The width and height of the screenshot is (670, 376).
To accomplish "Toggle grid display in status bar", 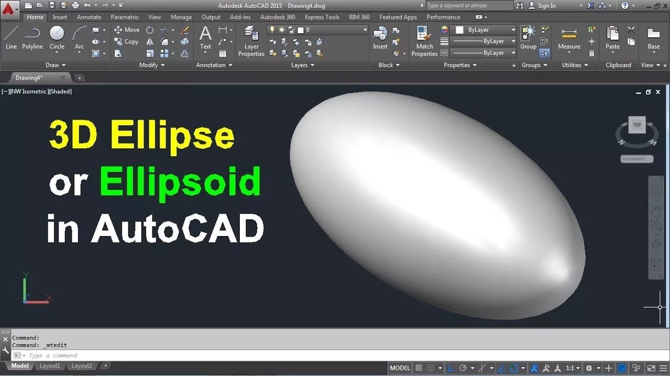I will click(x=419, y=368).
